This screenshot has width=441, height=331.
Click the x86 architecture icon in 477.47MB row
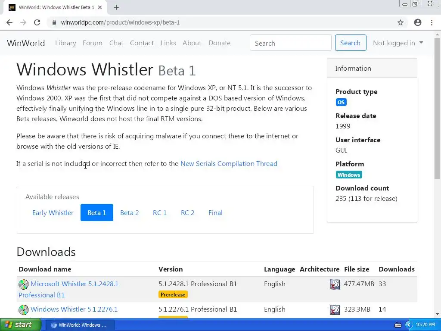[x=335, y=284]
